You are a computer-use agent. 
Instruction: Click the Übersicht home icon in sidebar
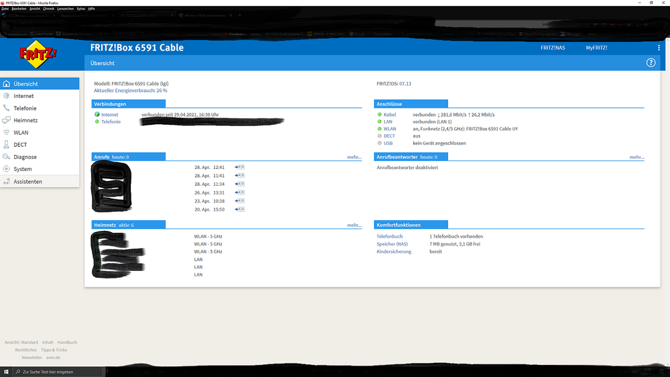(7, 84)
